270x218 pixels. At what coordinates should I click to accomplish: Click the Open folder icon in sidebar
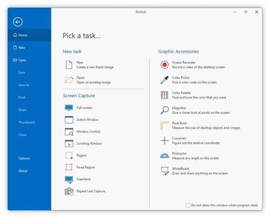tap(15, 60)
